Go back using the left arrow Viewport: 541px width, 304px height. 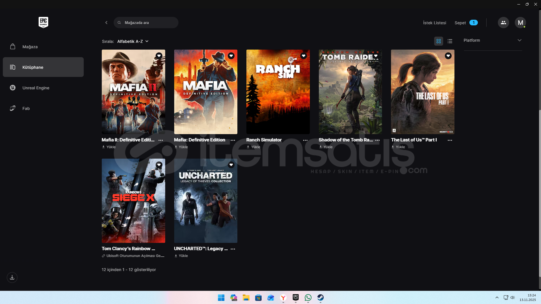106,23
